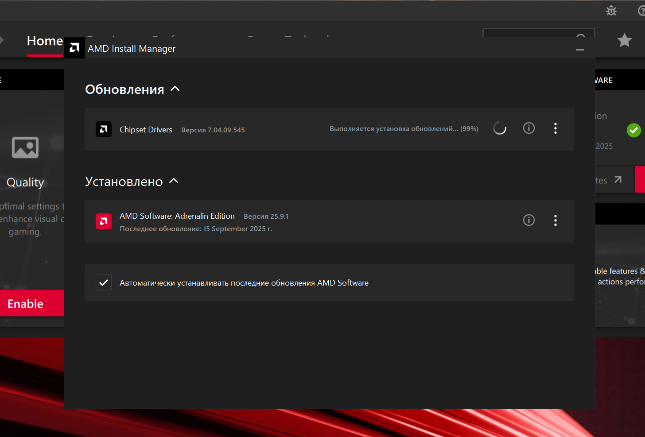Minimize the AMD Install Manager window
Viewport: 645px width, 437px height.
pos(580,50)
